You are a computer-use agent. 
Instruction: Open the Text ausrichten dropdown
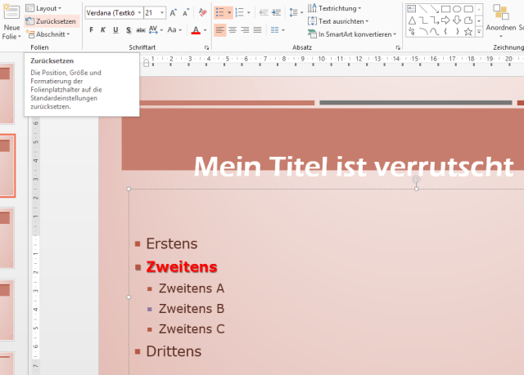[x=338, y=21]
